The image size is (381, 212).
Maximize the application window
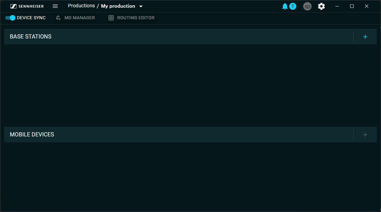point(352,6)
